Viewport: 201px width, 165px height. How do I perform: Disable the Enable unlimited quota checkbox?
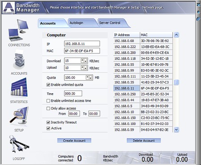48,85
